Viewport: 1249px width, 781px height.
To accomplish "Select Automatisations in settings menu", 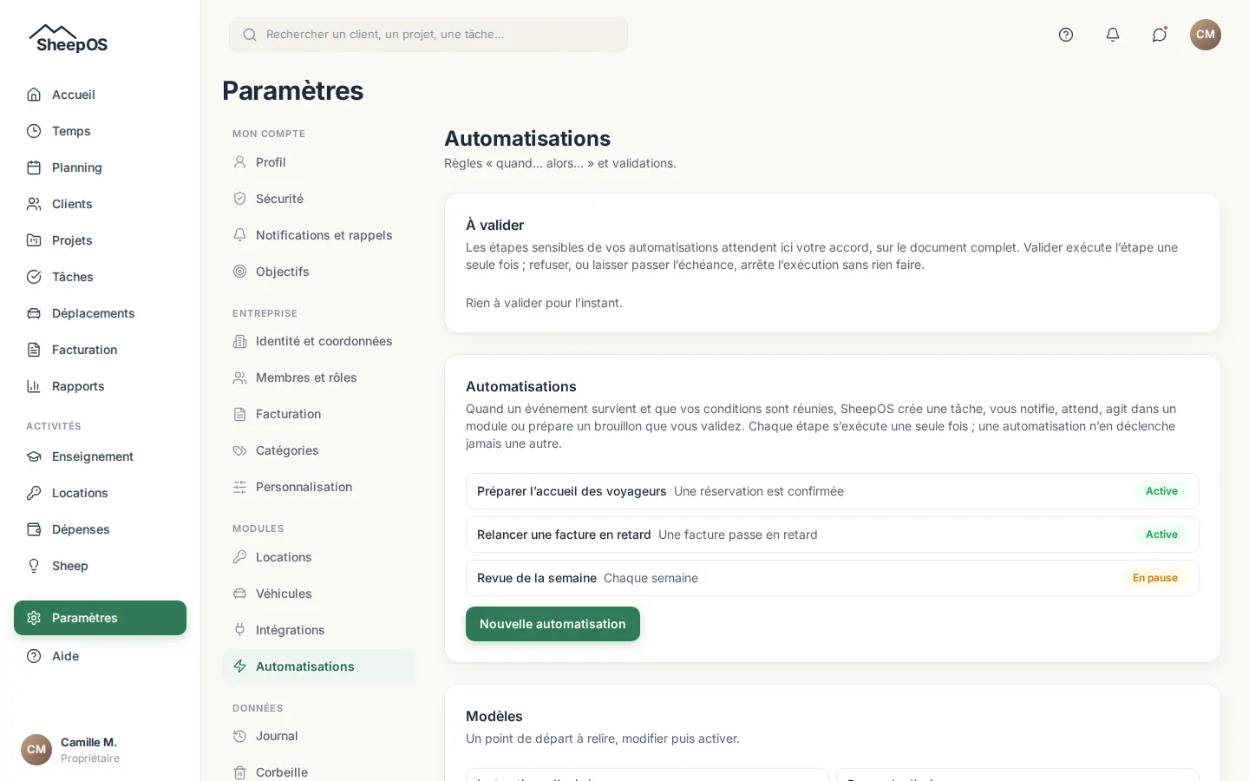I will click(x=319, y=666).
